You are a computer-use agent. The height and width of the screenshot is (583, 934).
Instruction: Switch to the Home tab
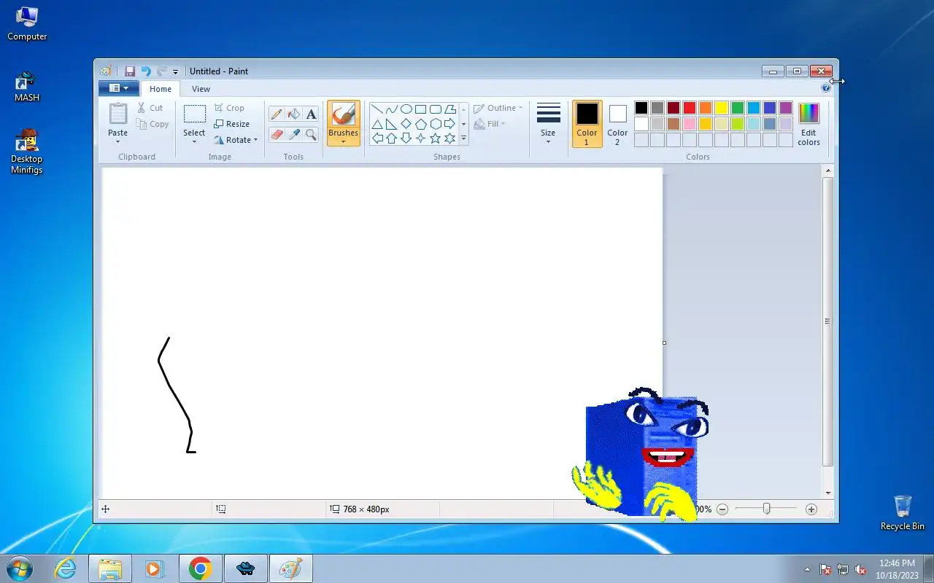point(161,89)
